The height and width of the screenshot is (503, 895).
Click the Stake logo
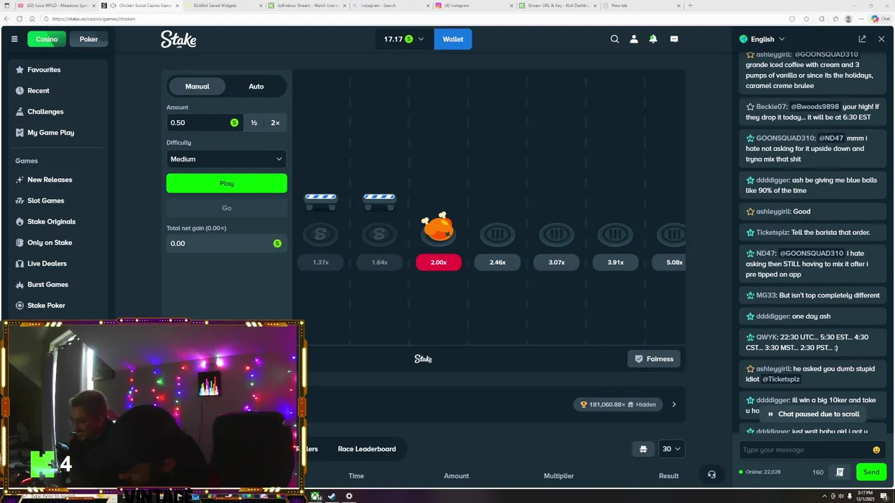pos(178,39)
